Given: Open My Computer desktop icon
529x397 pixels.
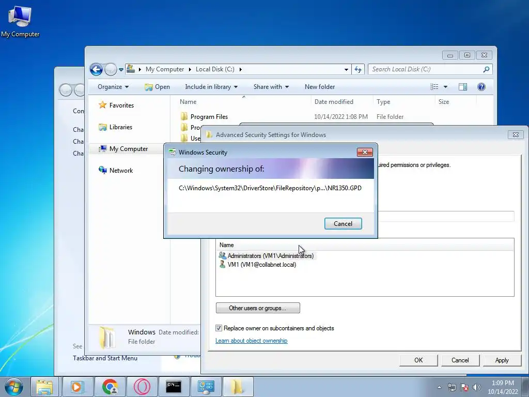Looking at the screenshot, I should point(20,21).
